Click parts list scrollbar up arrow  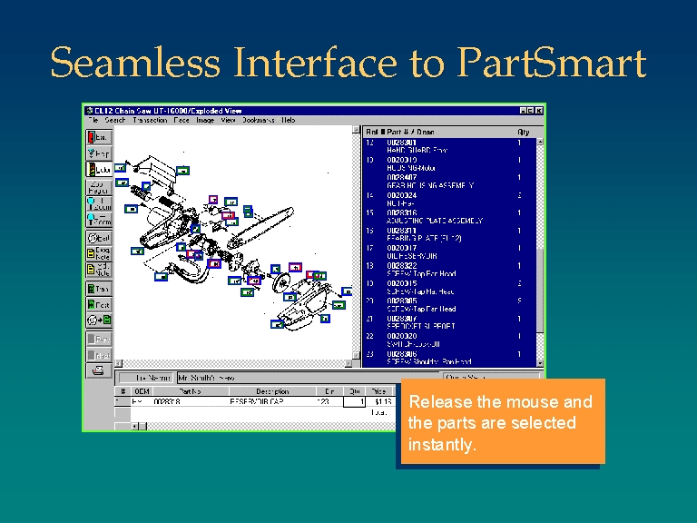pos(540,142)
